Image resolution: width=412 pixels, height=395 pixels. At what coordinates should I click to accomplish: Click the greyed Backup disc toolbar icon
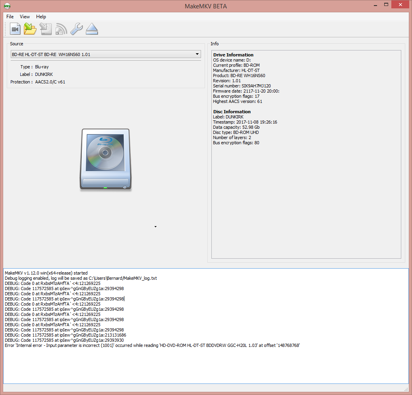(46, 29)
